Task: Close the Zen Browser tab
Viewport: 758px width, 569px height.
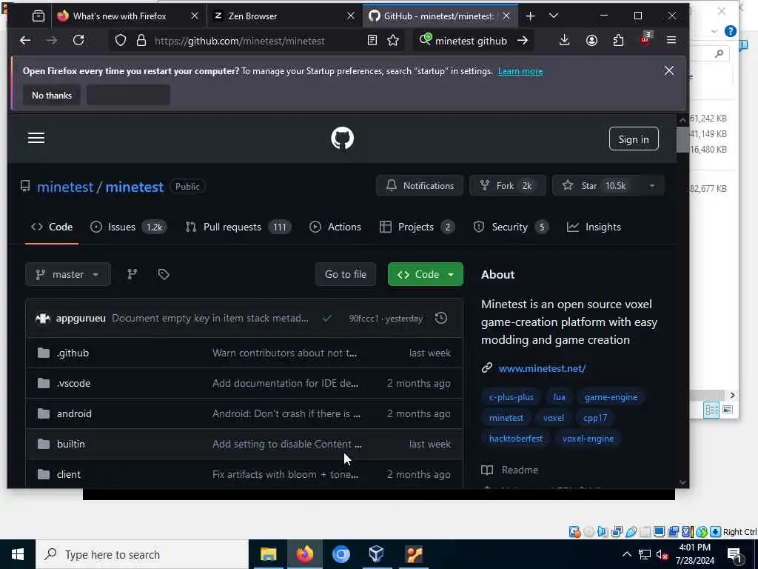Action: (x=351, y=16)
